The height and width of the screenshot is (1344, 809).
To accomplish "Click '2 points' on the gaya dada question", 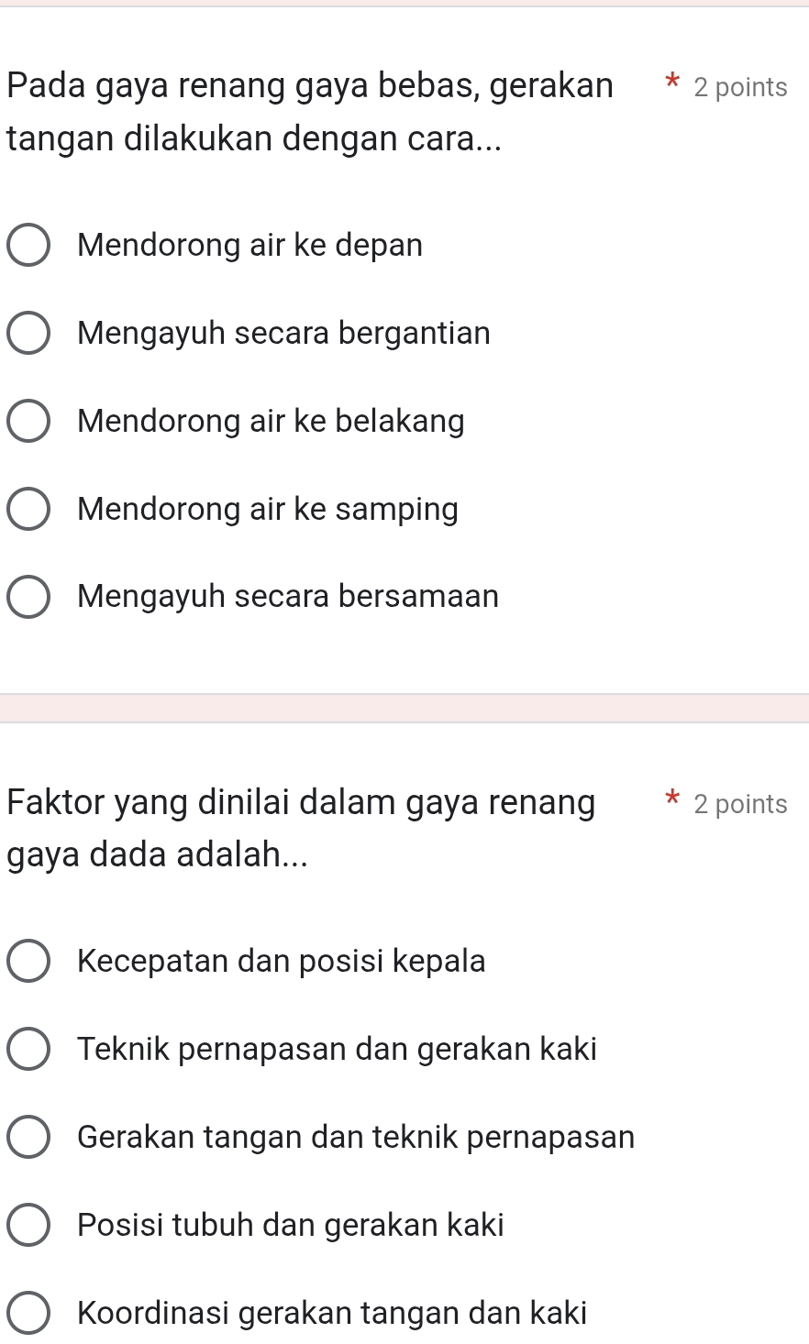I will pos(740,805).
